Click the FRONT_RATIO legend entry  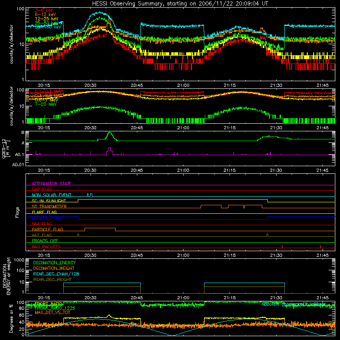[48, 303]
